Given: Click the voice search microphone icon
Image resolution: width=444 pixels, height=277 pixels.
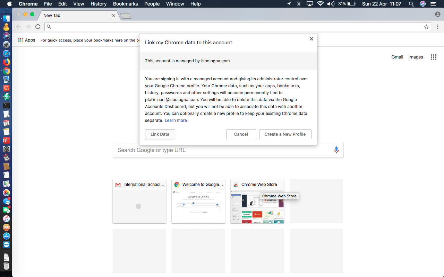Looking at the screenshot, I should (x=336, y=150).
